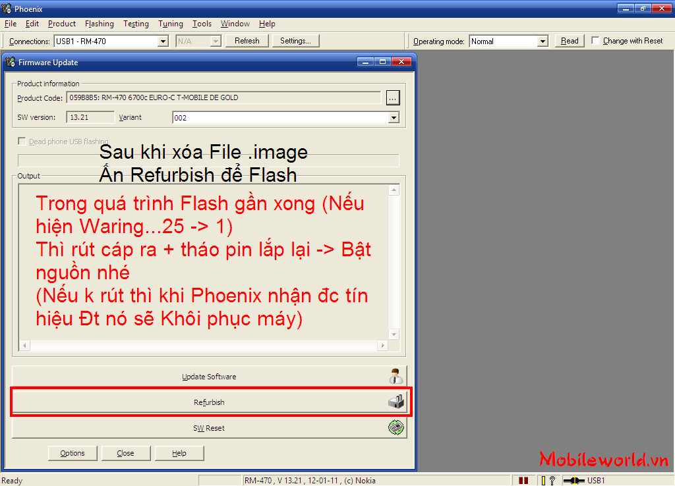Image resolution: width=675 pixels, height=486 pixels.
Task: Browse product code with the ellipsis button
Action: (393, 98)
